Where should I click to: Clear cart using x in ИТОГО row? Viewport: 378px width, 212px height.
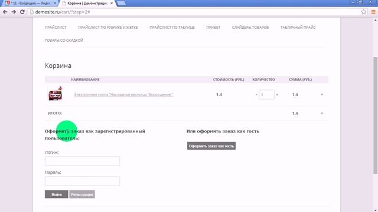322,113
